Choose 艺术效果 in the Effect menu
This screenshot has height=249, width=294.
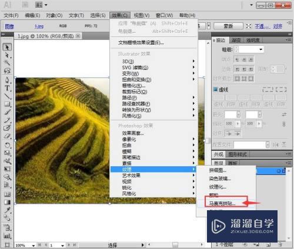click(154, 176)
